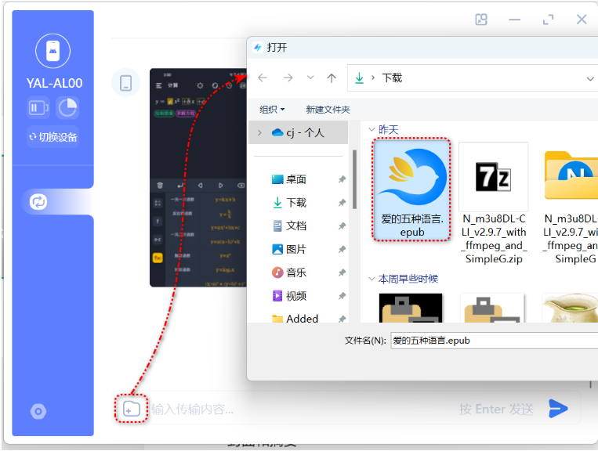Select N_m3u8DL-CLI zip file with 7z icon
The image size is (598, 451).
[494, 204]
